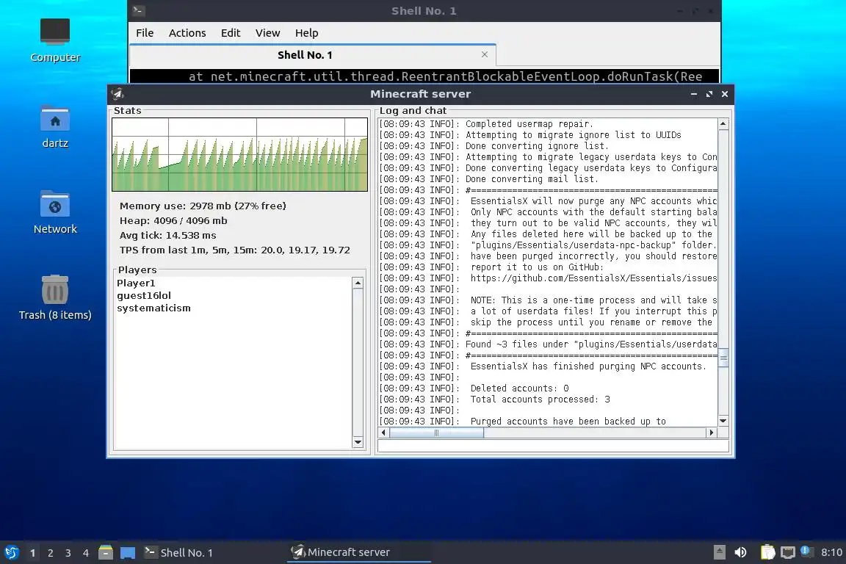Switch to workspace 2 in the pager
846x564 pixels.
pyautogui.click(x=50, y=553)
